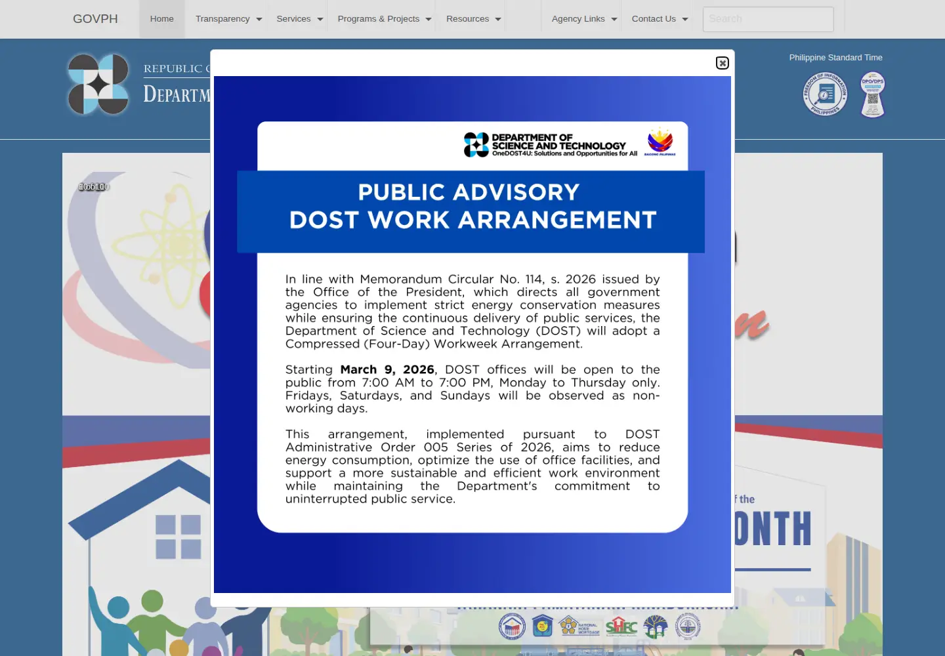This screenshot has width=945, height=656.
Task: Open the DPO/DPS registration seal
Action: [873, 94]
